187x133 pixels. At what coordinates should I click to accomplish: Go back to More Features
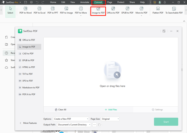(x=28, y=123)
